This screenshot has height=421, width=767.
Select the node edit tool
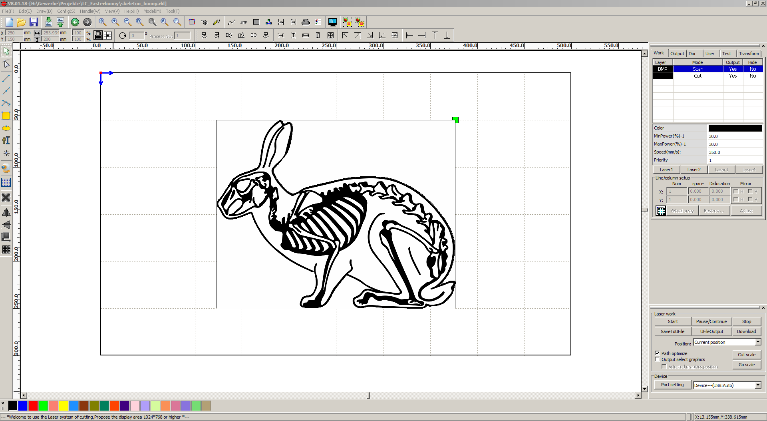(x=6, y=64)
